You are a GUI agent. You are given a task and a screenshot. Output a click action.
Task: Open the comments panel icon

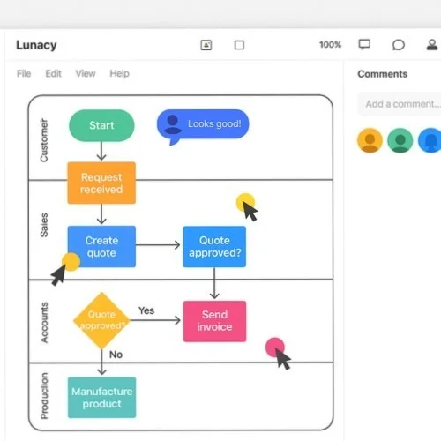point(364,45)
